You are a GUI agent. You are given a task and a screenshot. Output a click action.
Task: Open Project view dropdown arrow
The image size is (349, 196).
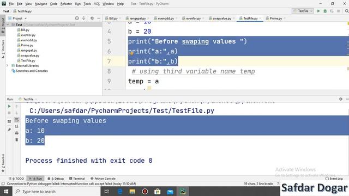[26, 19]
